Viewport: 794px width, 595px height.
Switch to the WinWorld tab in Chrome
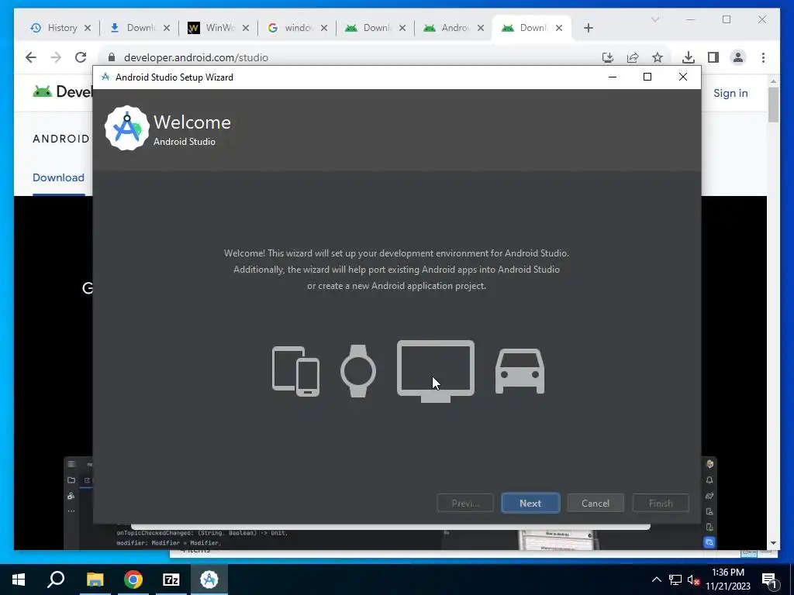[x=212, y=28]
